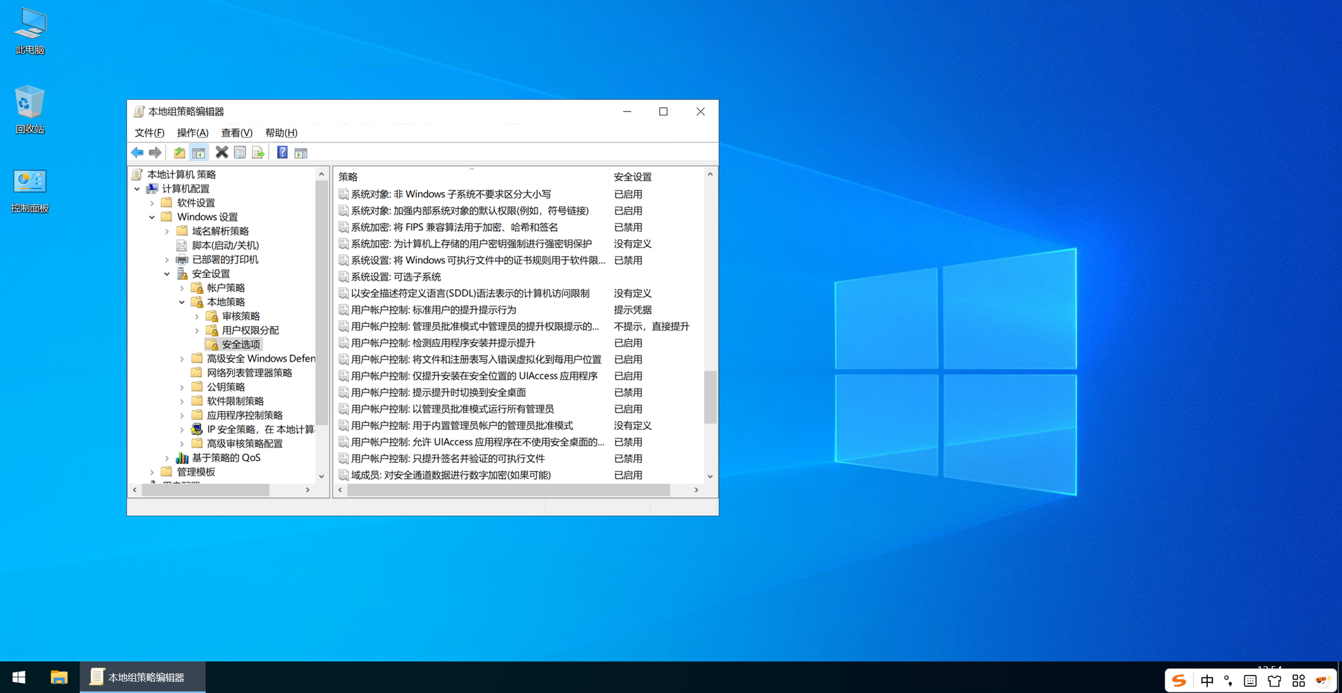Toggle Sogou IME Chinese/English mode (中)
Screen dimensions: 1342x693
coord(1206,681)
